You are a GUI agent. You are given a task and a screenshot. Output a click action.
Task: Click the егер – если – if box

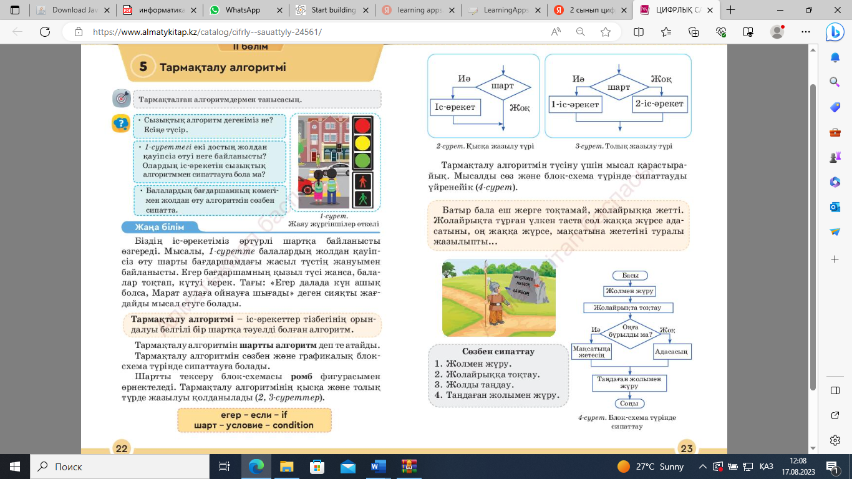[x=254, y=420]
